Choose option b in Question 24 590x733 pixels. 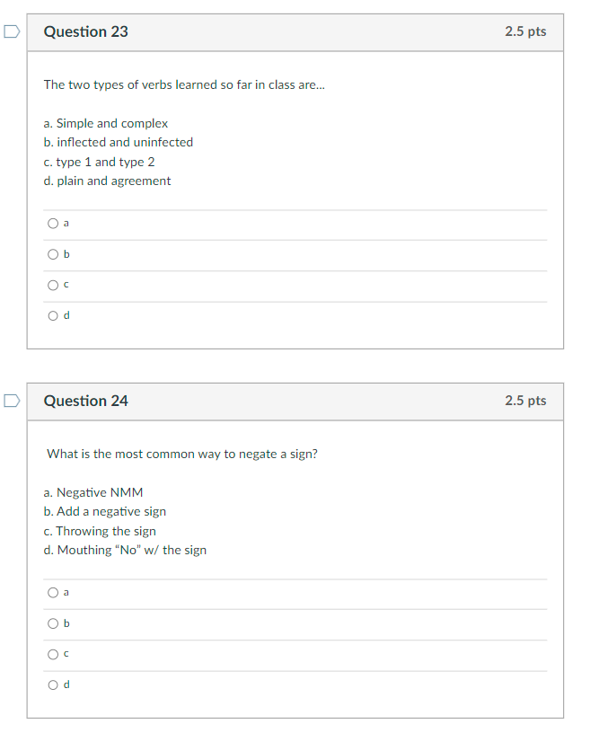click(x=54, y=623)
